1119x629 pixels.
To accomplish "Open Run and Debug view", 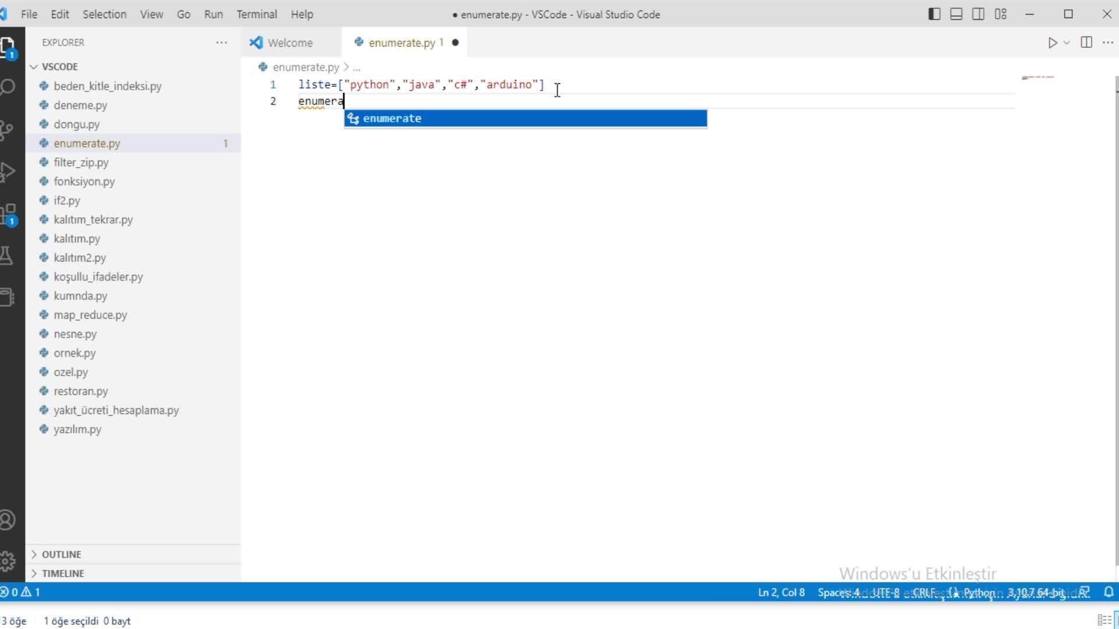I will point(8,172).
